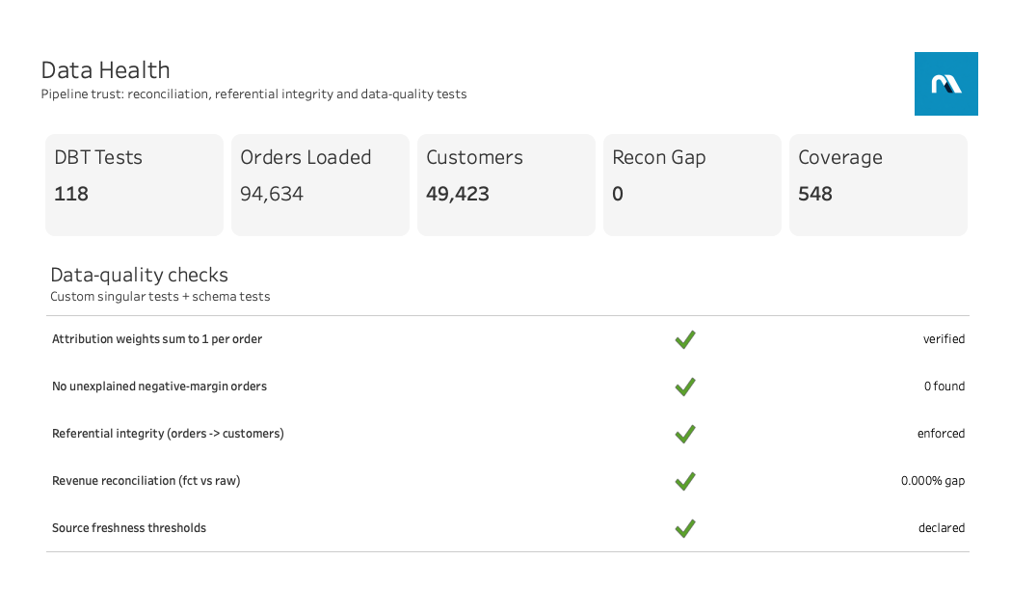Select Source freshness thresholds label
Screen dimensions: 1011x613
(129, 528)
